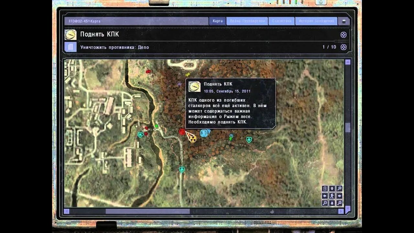The image size is (414, 233).
Task: Click the horizontal scrollbar thumb
Action: (147, 211)
